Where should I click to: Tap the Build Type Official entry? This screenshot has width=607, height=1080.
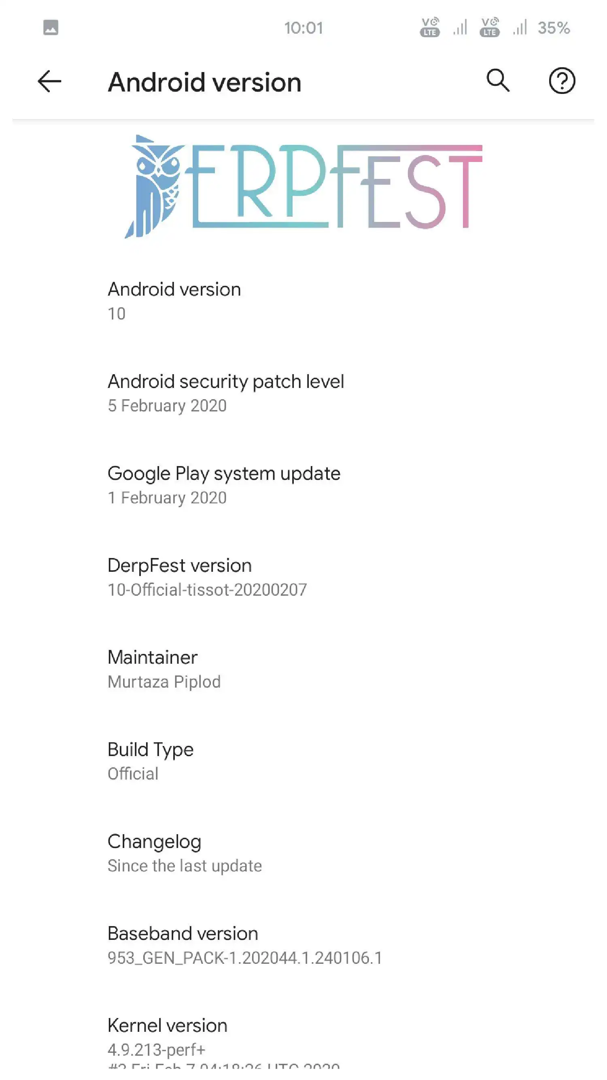(x=303, y=761)
